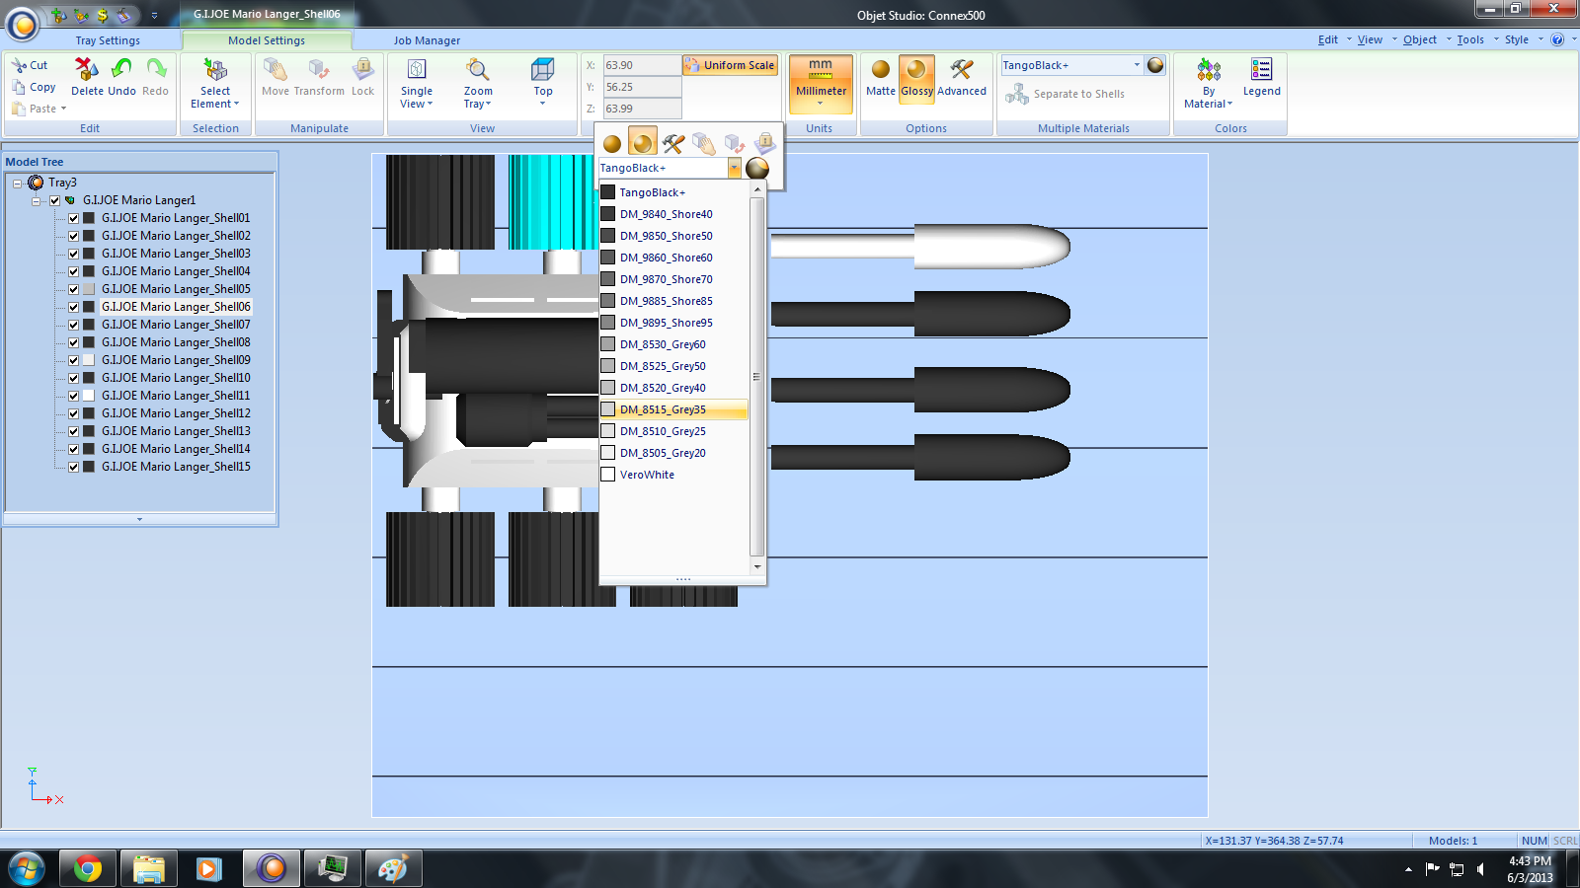Click the Cut icon in Edit group
The image size is (1580, 888).
19,65
